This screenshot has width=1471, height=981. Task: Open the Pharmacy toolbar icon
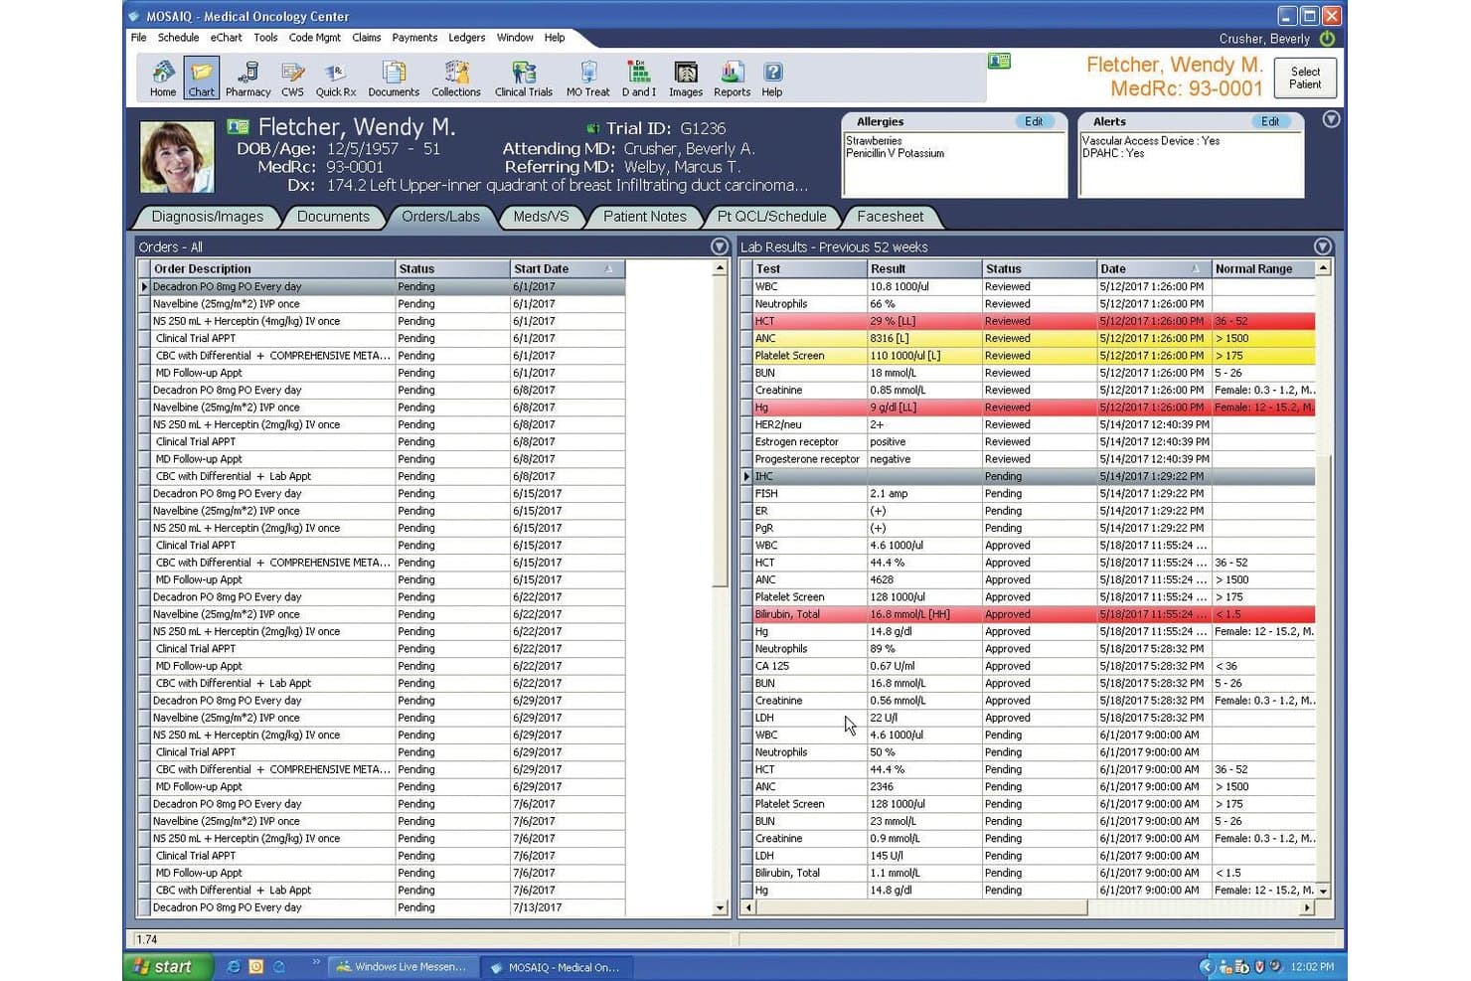(247, 79)
